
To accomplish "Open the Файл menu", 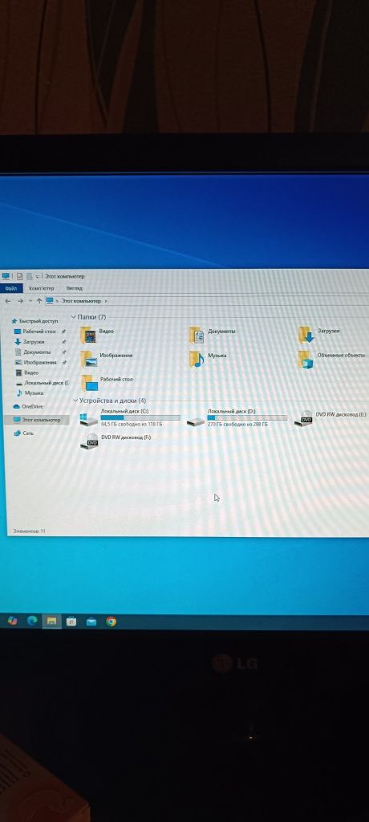I will tap(11, 288).
